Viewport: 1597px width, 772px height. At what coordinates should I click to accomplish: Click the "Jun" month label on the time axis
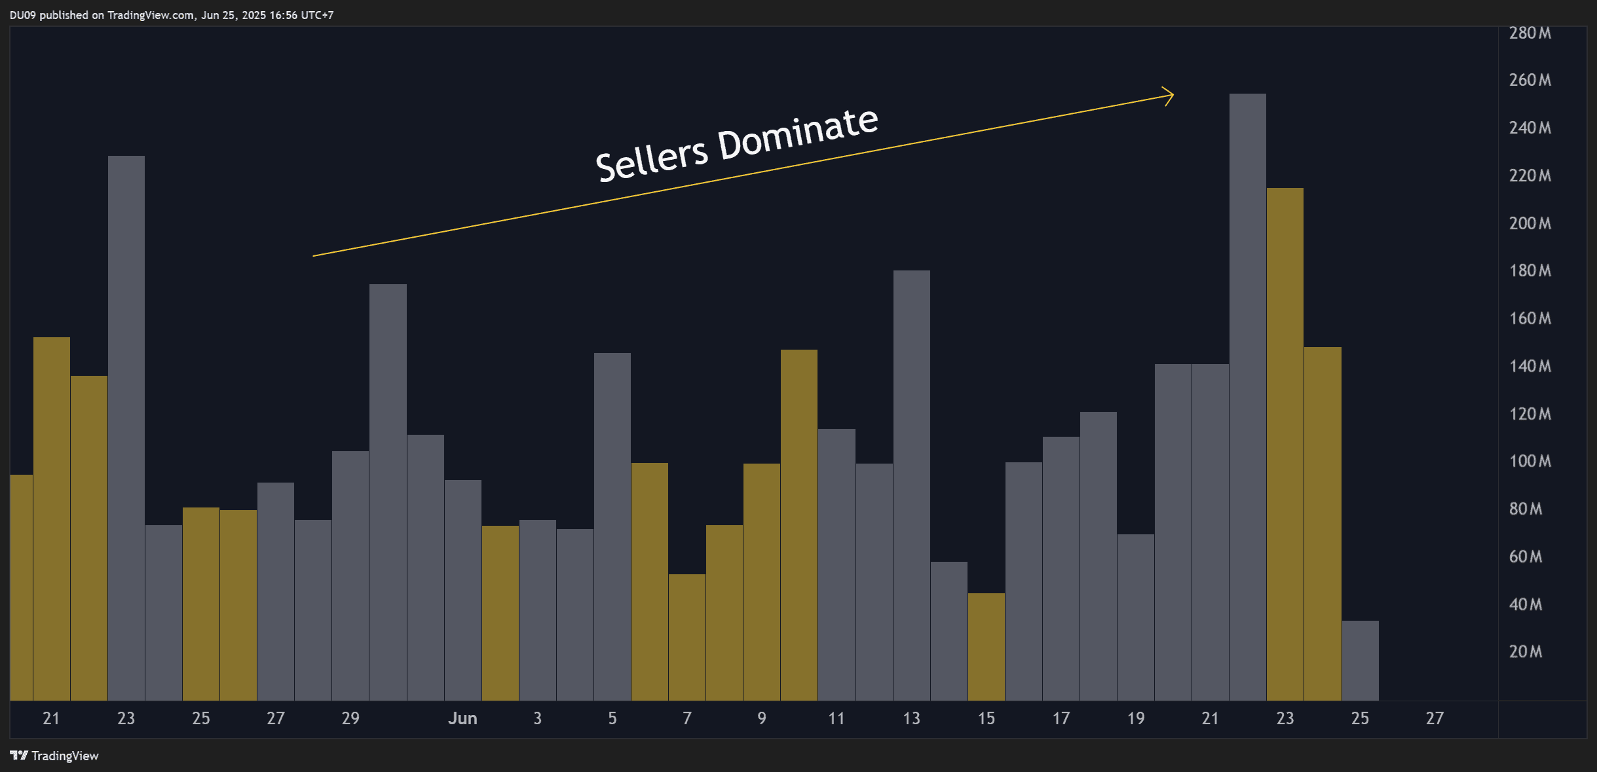(462, 718)
